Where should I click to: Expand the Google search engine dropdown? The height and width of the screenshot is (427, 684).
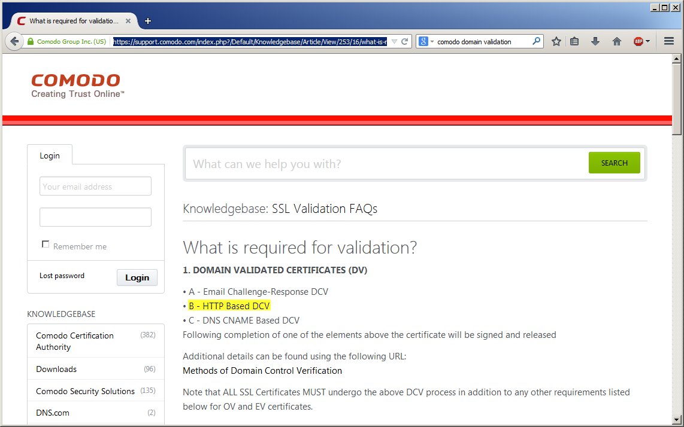[426, 42]
